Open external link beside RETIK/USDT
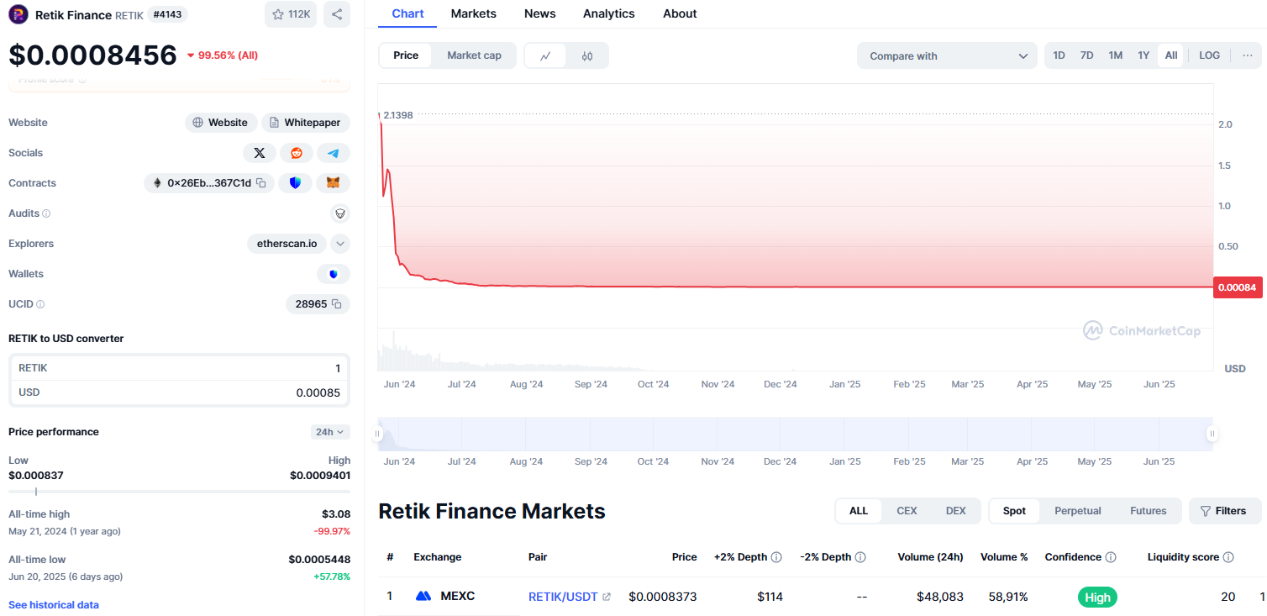1267x616 pixels. (x=607, y=597)
